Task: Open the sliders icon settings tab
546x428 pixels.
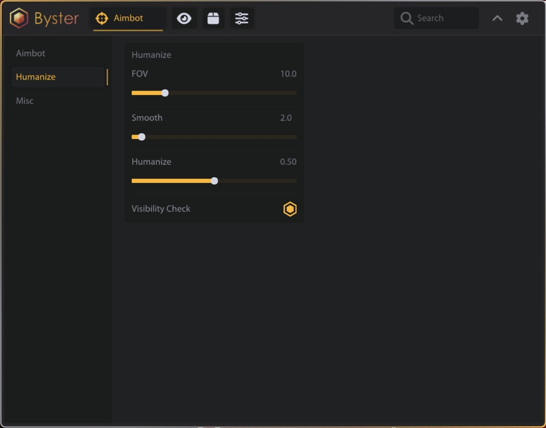Action: click(242, 18)
